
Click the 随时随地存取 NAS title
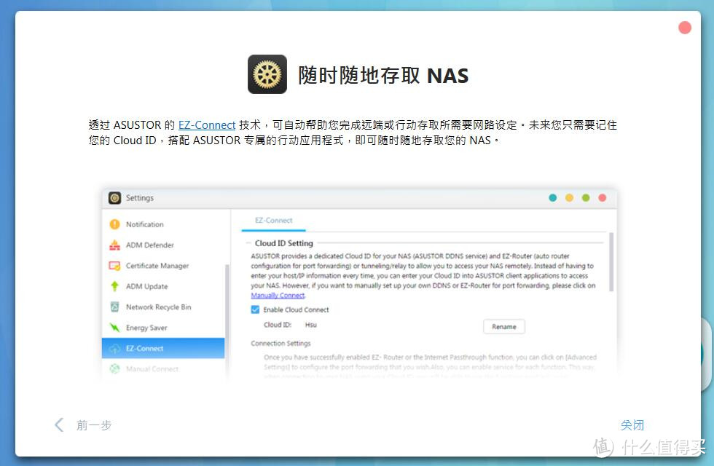click(383, 75)
